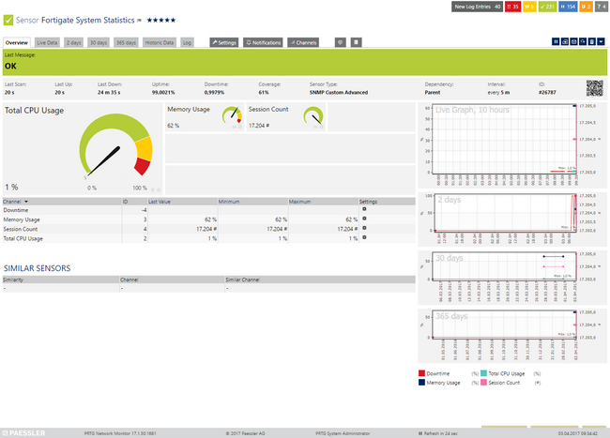This screenshot has height=438, width=610.
Task: Open the Live Graph 10 hours chart
Action: (x=512, y=145)
